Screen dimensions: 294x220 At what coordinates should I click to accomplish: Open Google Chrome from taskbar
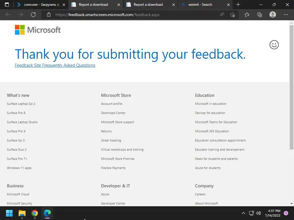[x=35, y=213]
